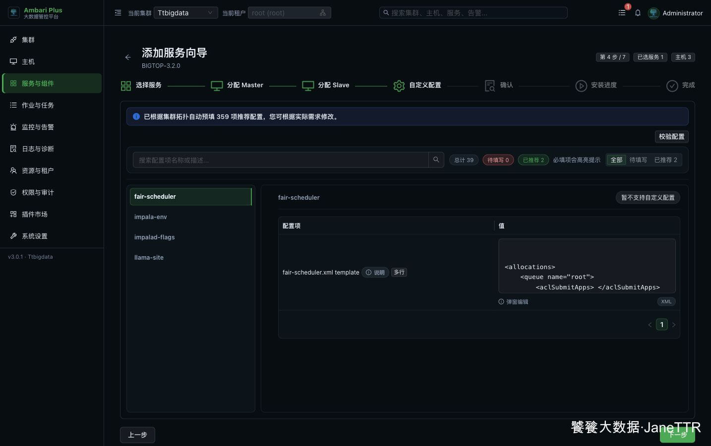
Task: Select the 已推荐 2 filter option
Action: (666, 160)
